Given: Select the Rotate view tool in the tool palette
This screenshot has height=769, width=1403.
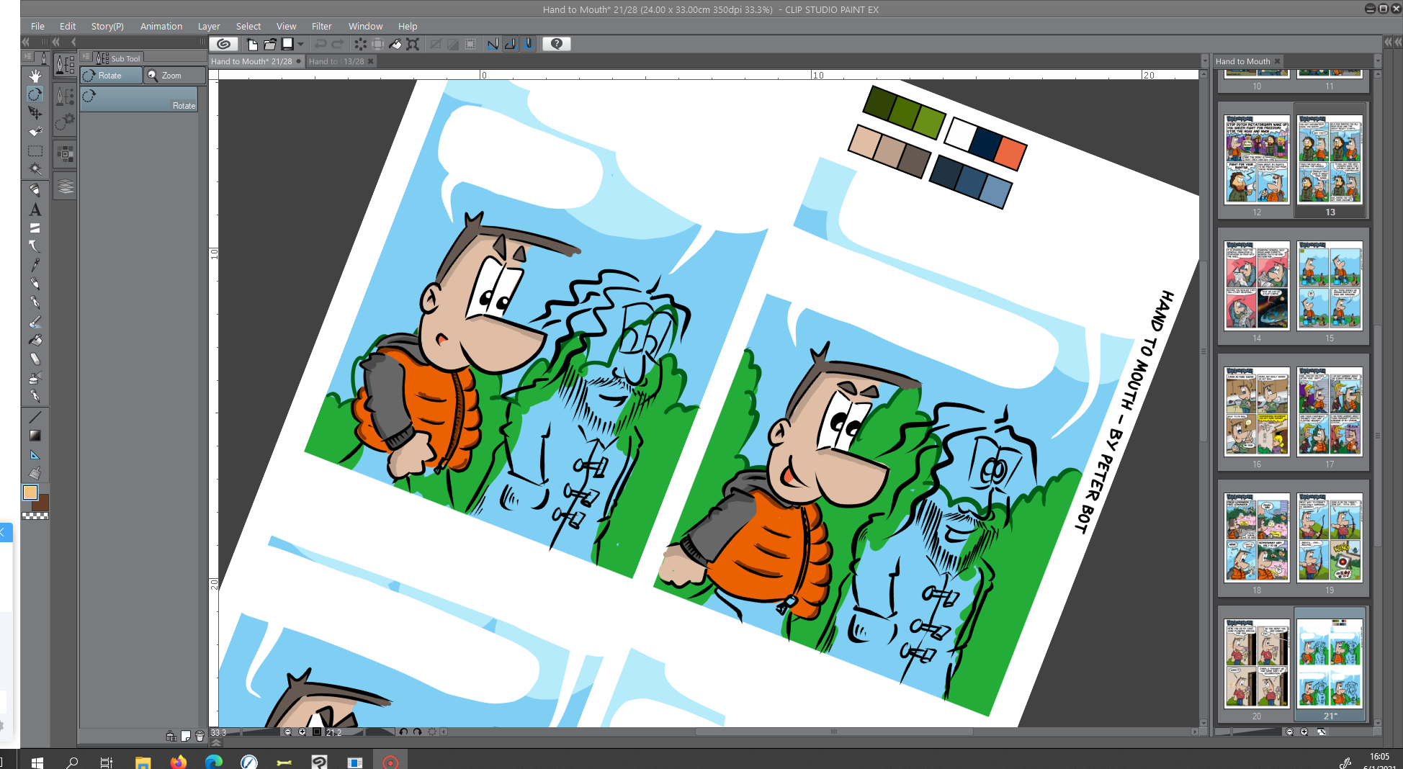Looking at the screenshot, I should tap(35, 94).
